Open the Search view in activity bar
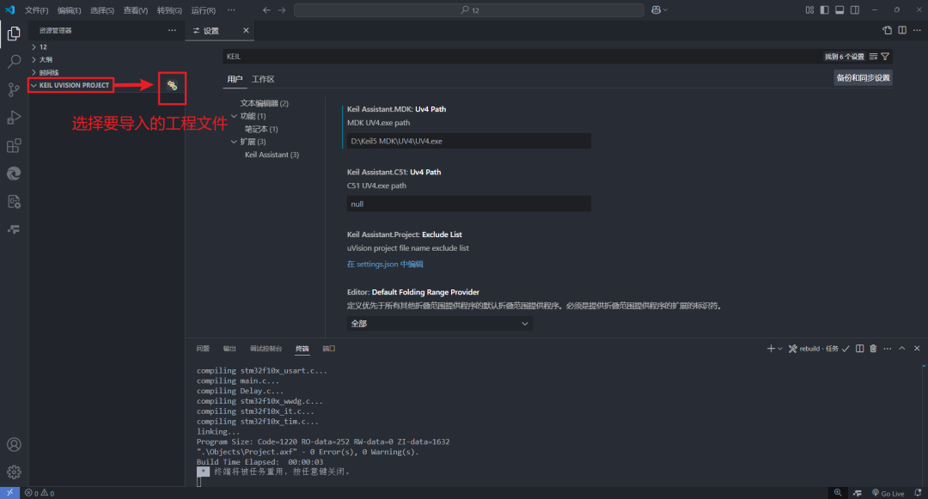The height and width of the screenshot is (499, 928). click(14, 61)
